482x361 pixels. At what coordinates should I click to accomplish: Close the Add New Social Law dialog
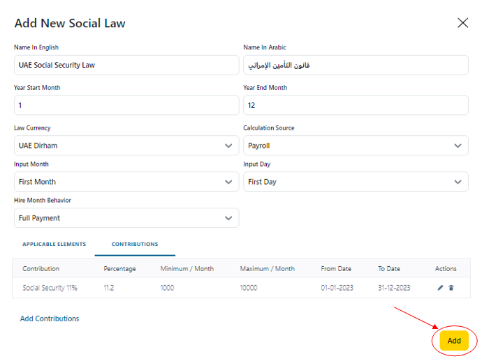click(462, 23)
